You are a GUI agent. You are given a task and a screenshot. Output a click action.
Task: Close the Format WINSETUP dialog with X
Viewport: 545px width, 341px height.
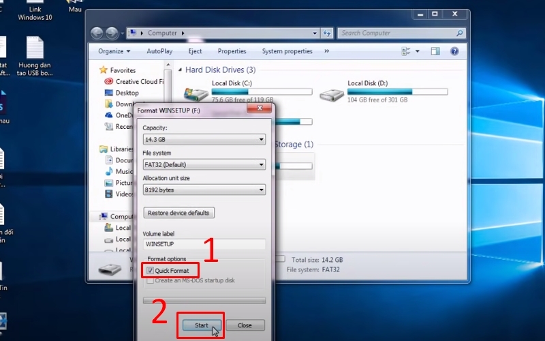[260, 108]
